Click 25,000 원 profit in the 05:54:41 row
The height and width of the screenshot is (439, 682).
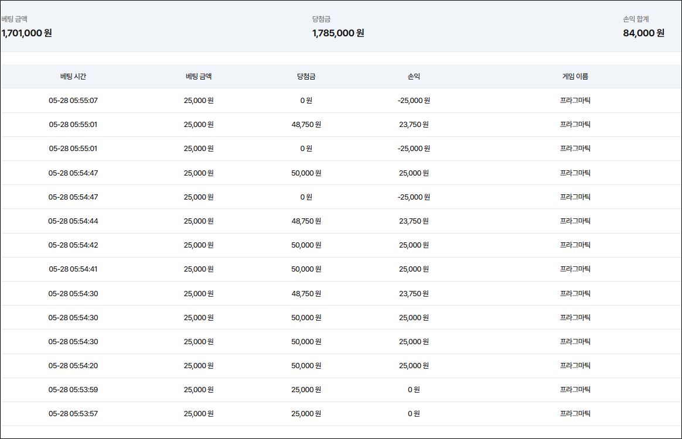(x=414, y=269)
